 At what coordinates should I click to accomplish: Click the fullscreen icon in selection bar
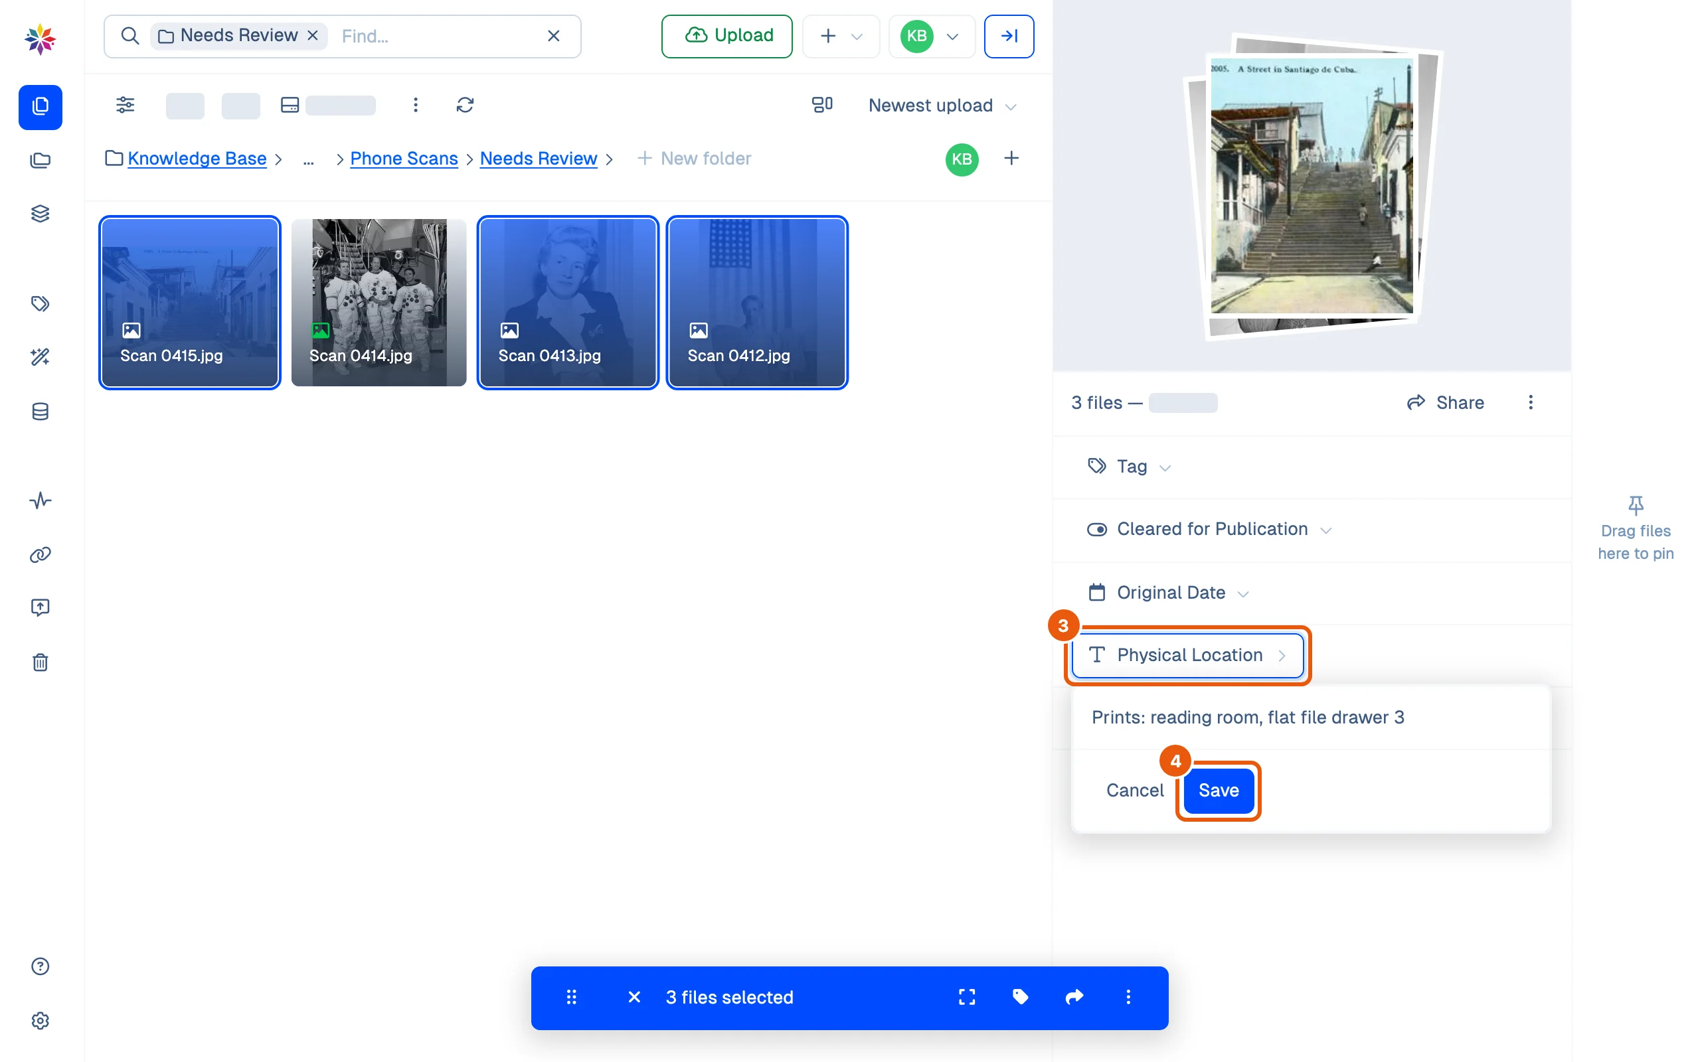coord(967,997)
